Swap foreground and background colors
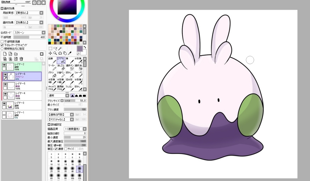 [85, 47]
